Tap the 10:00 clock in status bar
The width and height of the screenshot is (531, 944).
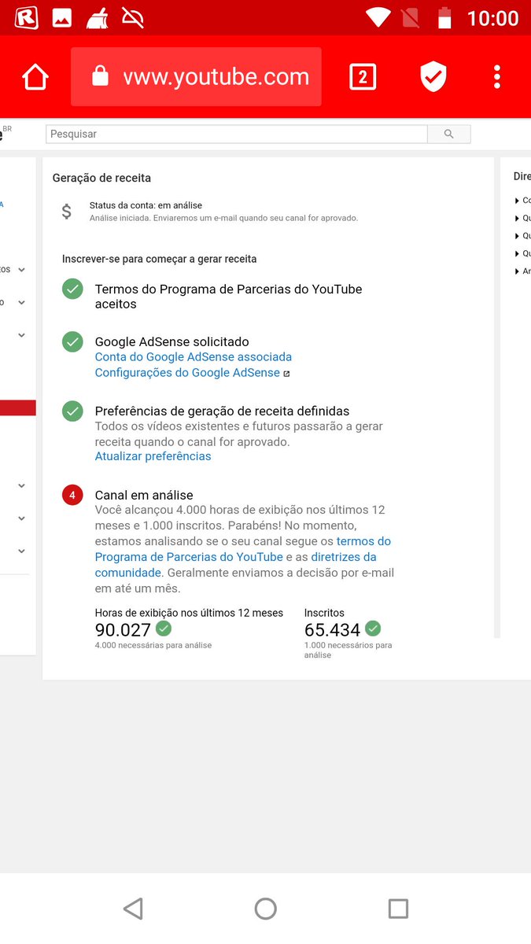493,18
